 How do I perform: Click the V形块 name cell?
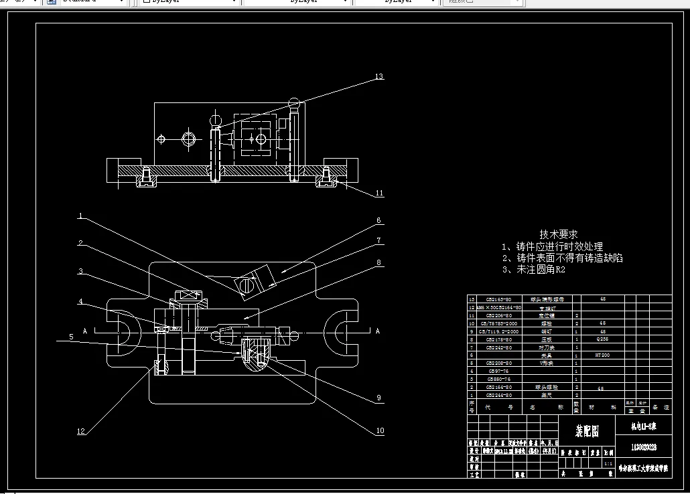[547, 363]
